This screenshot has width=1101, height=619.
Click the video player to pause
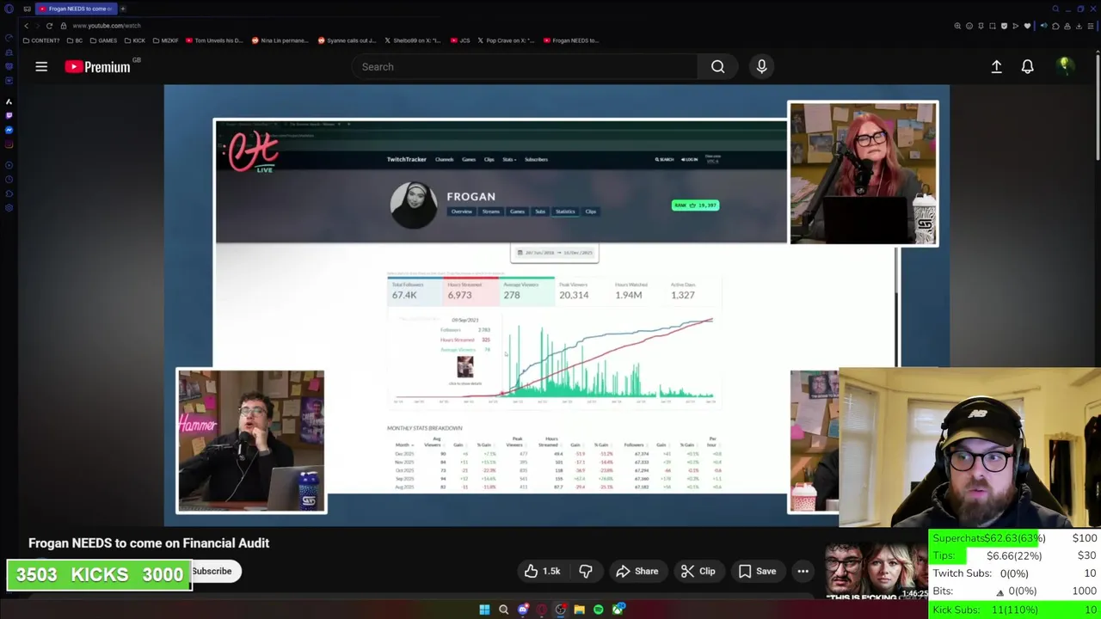pyautogui.click(x=557, y=305)
